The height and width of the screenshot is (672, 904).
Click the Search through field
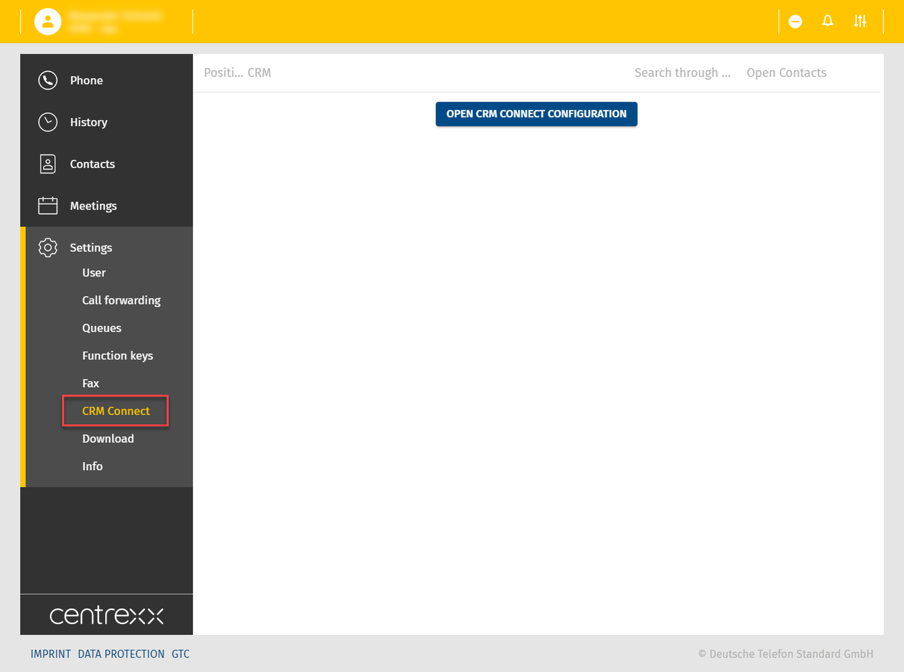coord(682,73)
